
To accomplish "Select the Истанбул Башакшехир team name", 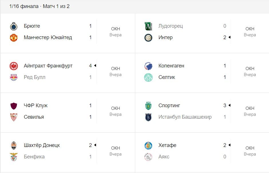I will 185,117.
